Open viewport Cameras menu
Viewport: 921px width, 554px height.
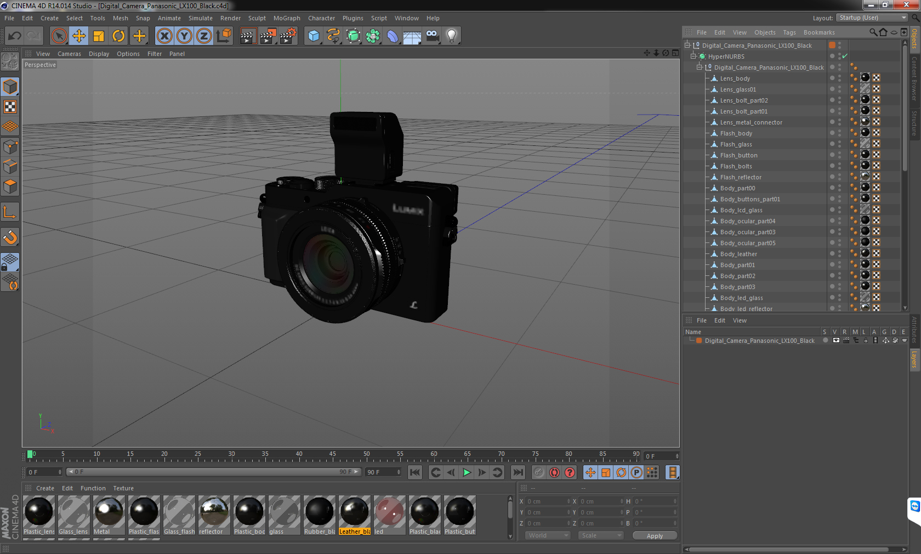click(69, 54)
